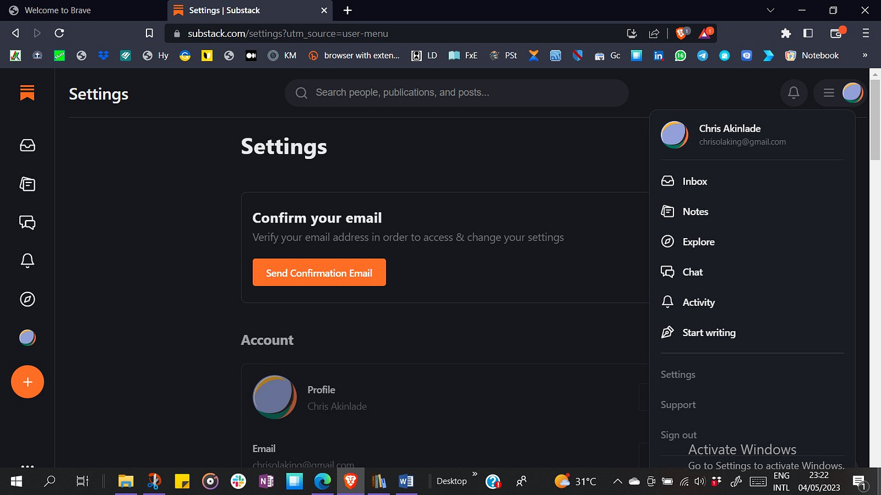
Task: Toggle the browser sidebar panel icon
Action: (808, 33)
